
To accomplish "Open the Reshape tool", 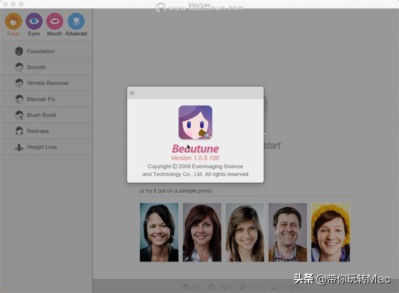I will pos(46,131).
